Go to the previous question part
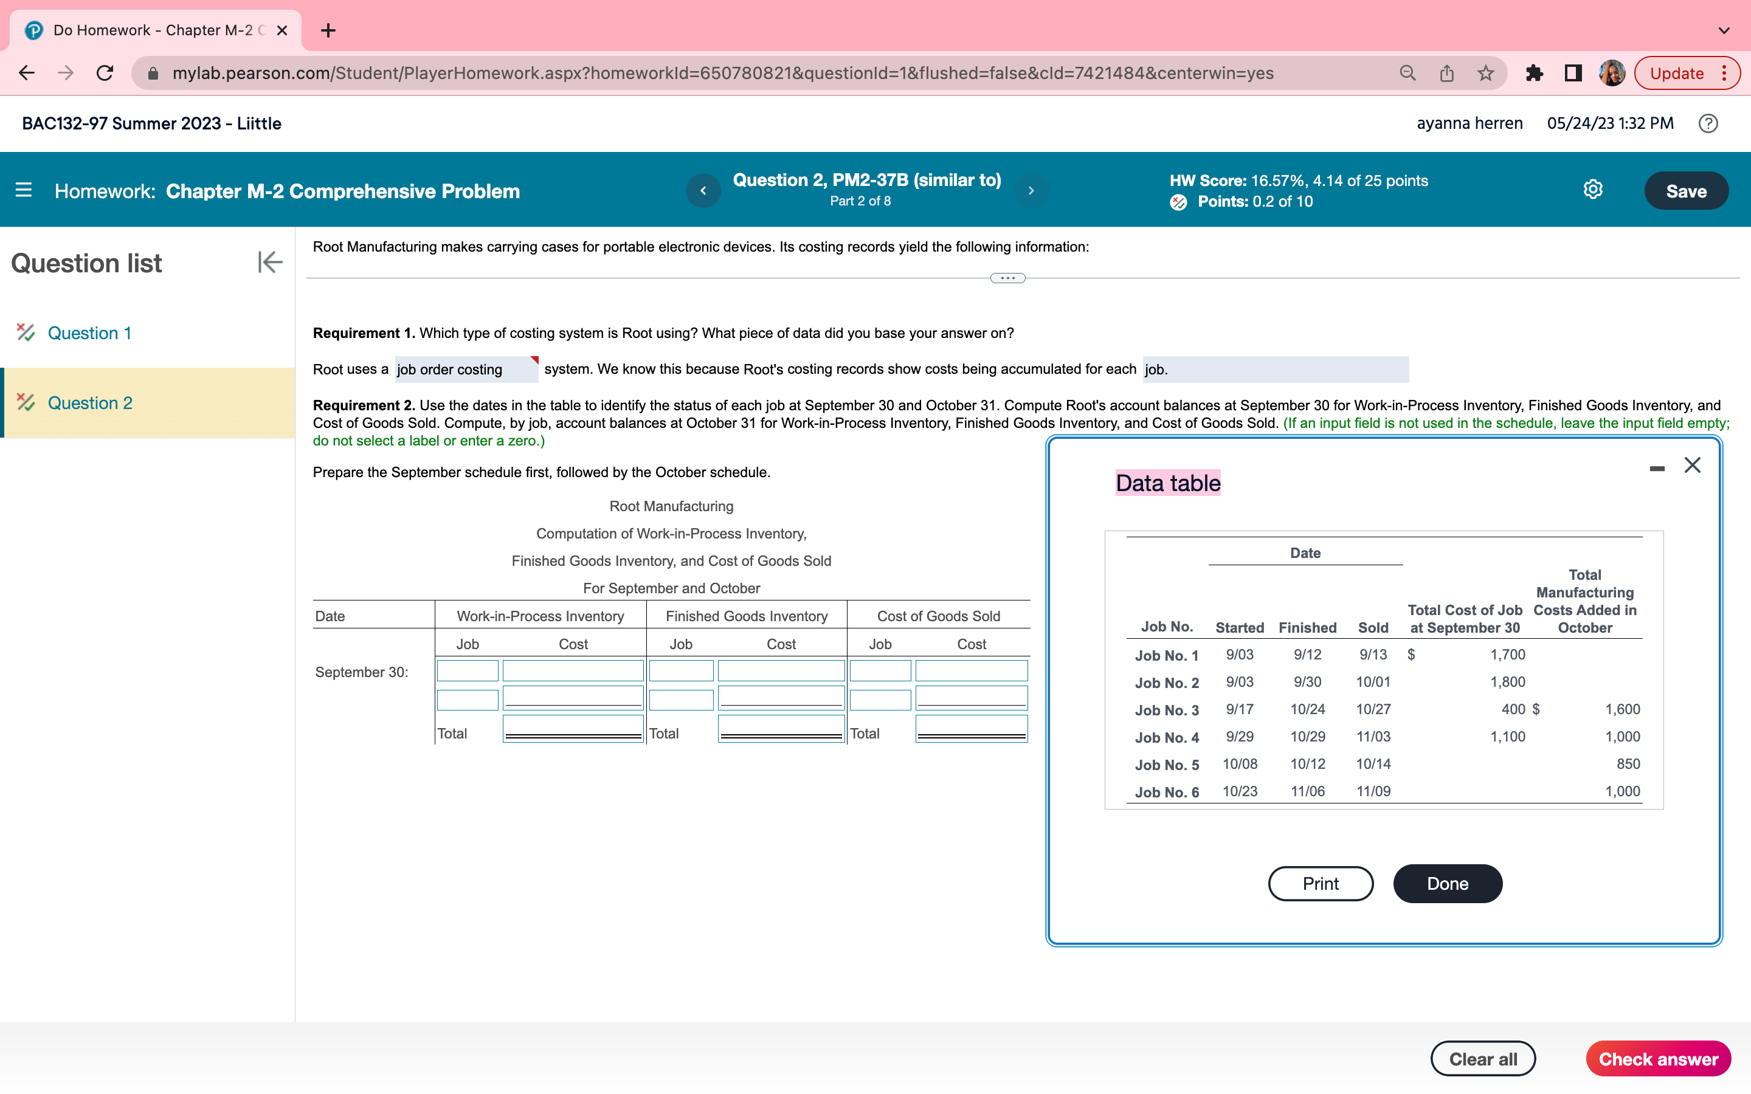 [x=703, y=190]
